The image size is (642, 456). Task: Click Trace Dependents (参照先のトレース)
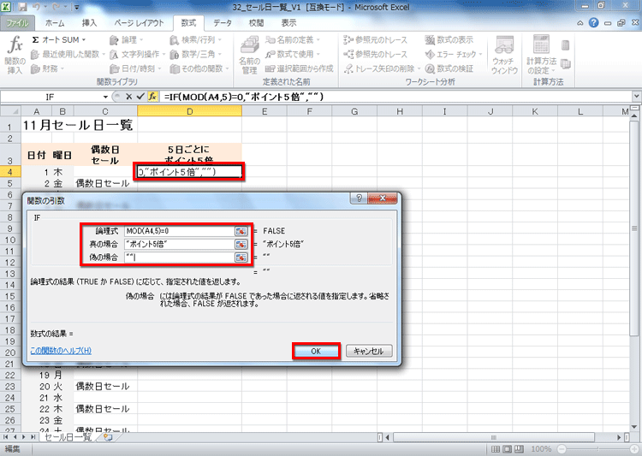376,54
